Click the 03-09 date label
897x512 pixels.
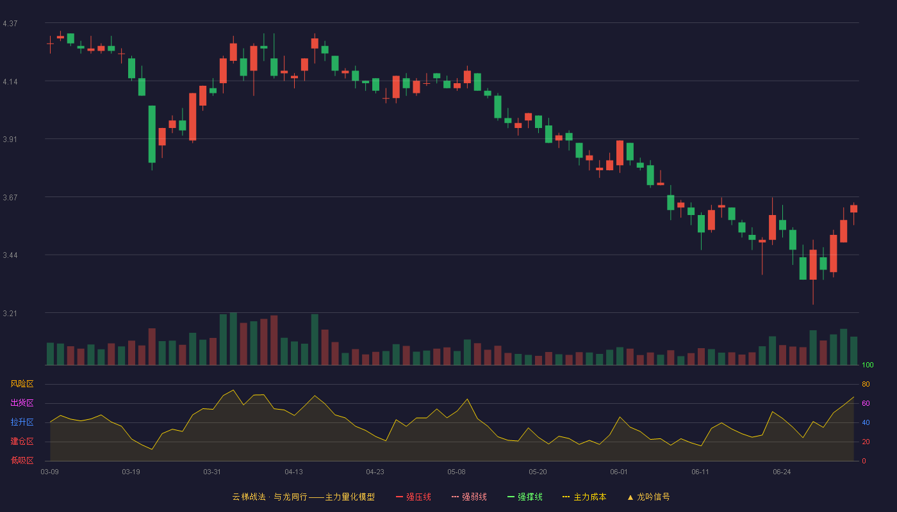[49, 472]
